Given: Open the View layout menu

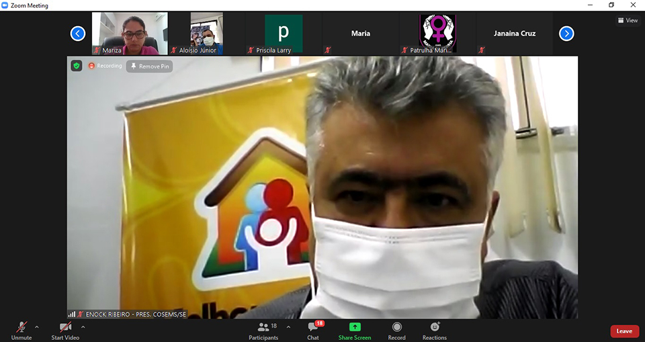Looking at the screenshot, I should click(628, 20).
